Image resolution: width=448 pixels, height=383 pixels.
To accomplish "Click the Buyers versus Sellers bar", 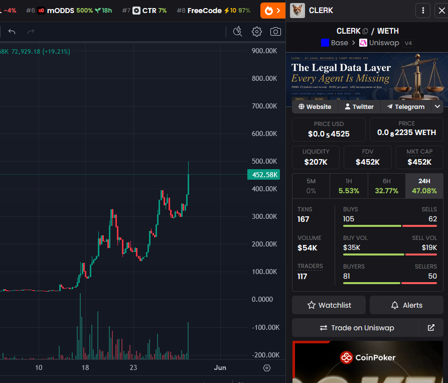I will (x=390, y=283).
